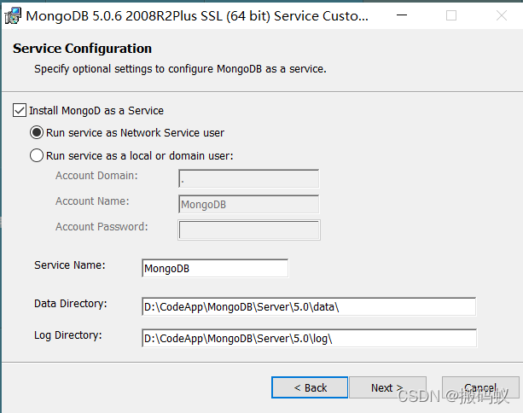
Task: Click the 'Account Name:' label
Action: (x=92, y=201)
